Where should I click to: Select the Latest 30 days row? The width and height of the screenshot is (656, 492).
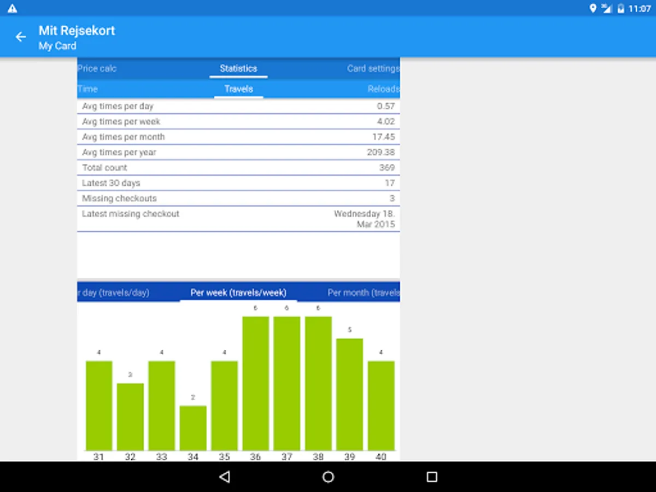(x=238, y=183)
